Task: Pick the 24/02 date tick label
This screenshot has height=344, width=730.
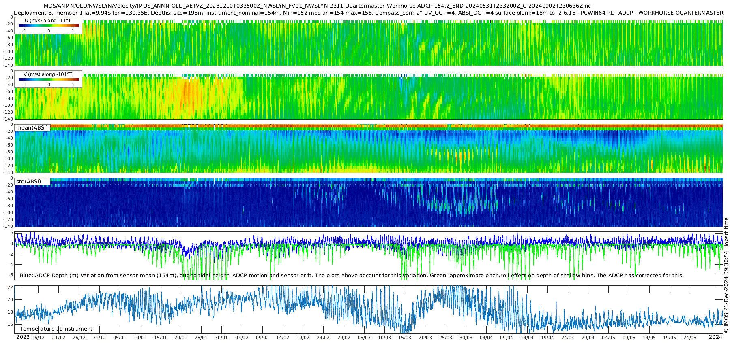Action: point(323,338)
